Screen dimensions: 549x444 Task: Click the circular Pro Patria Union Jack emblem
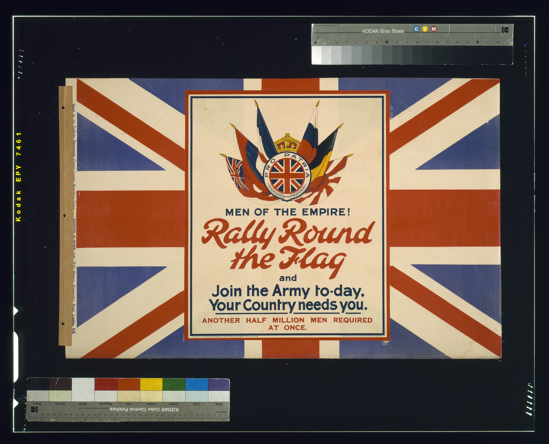tap(287, 176)
